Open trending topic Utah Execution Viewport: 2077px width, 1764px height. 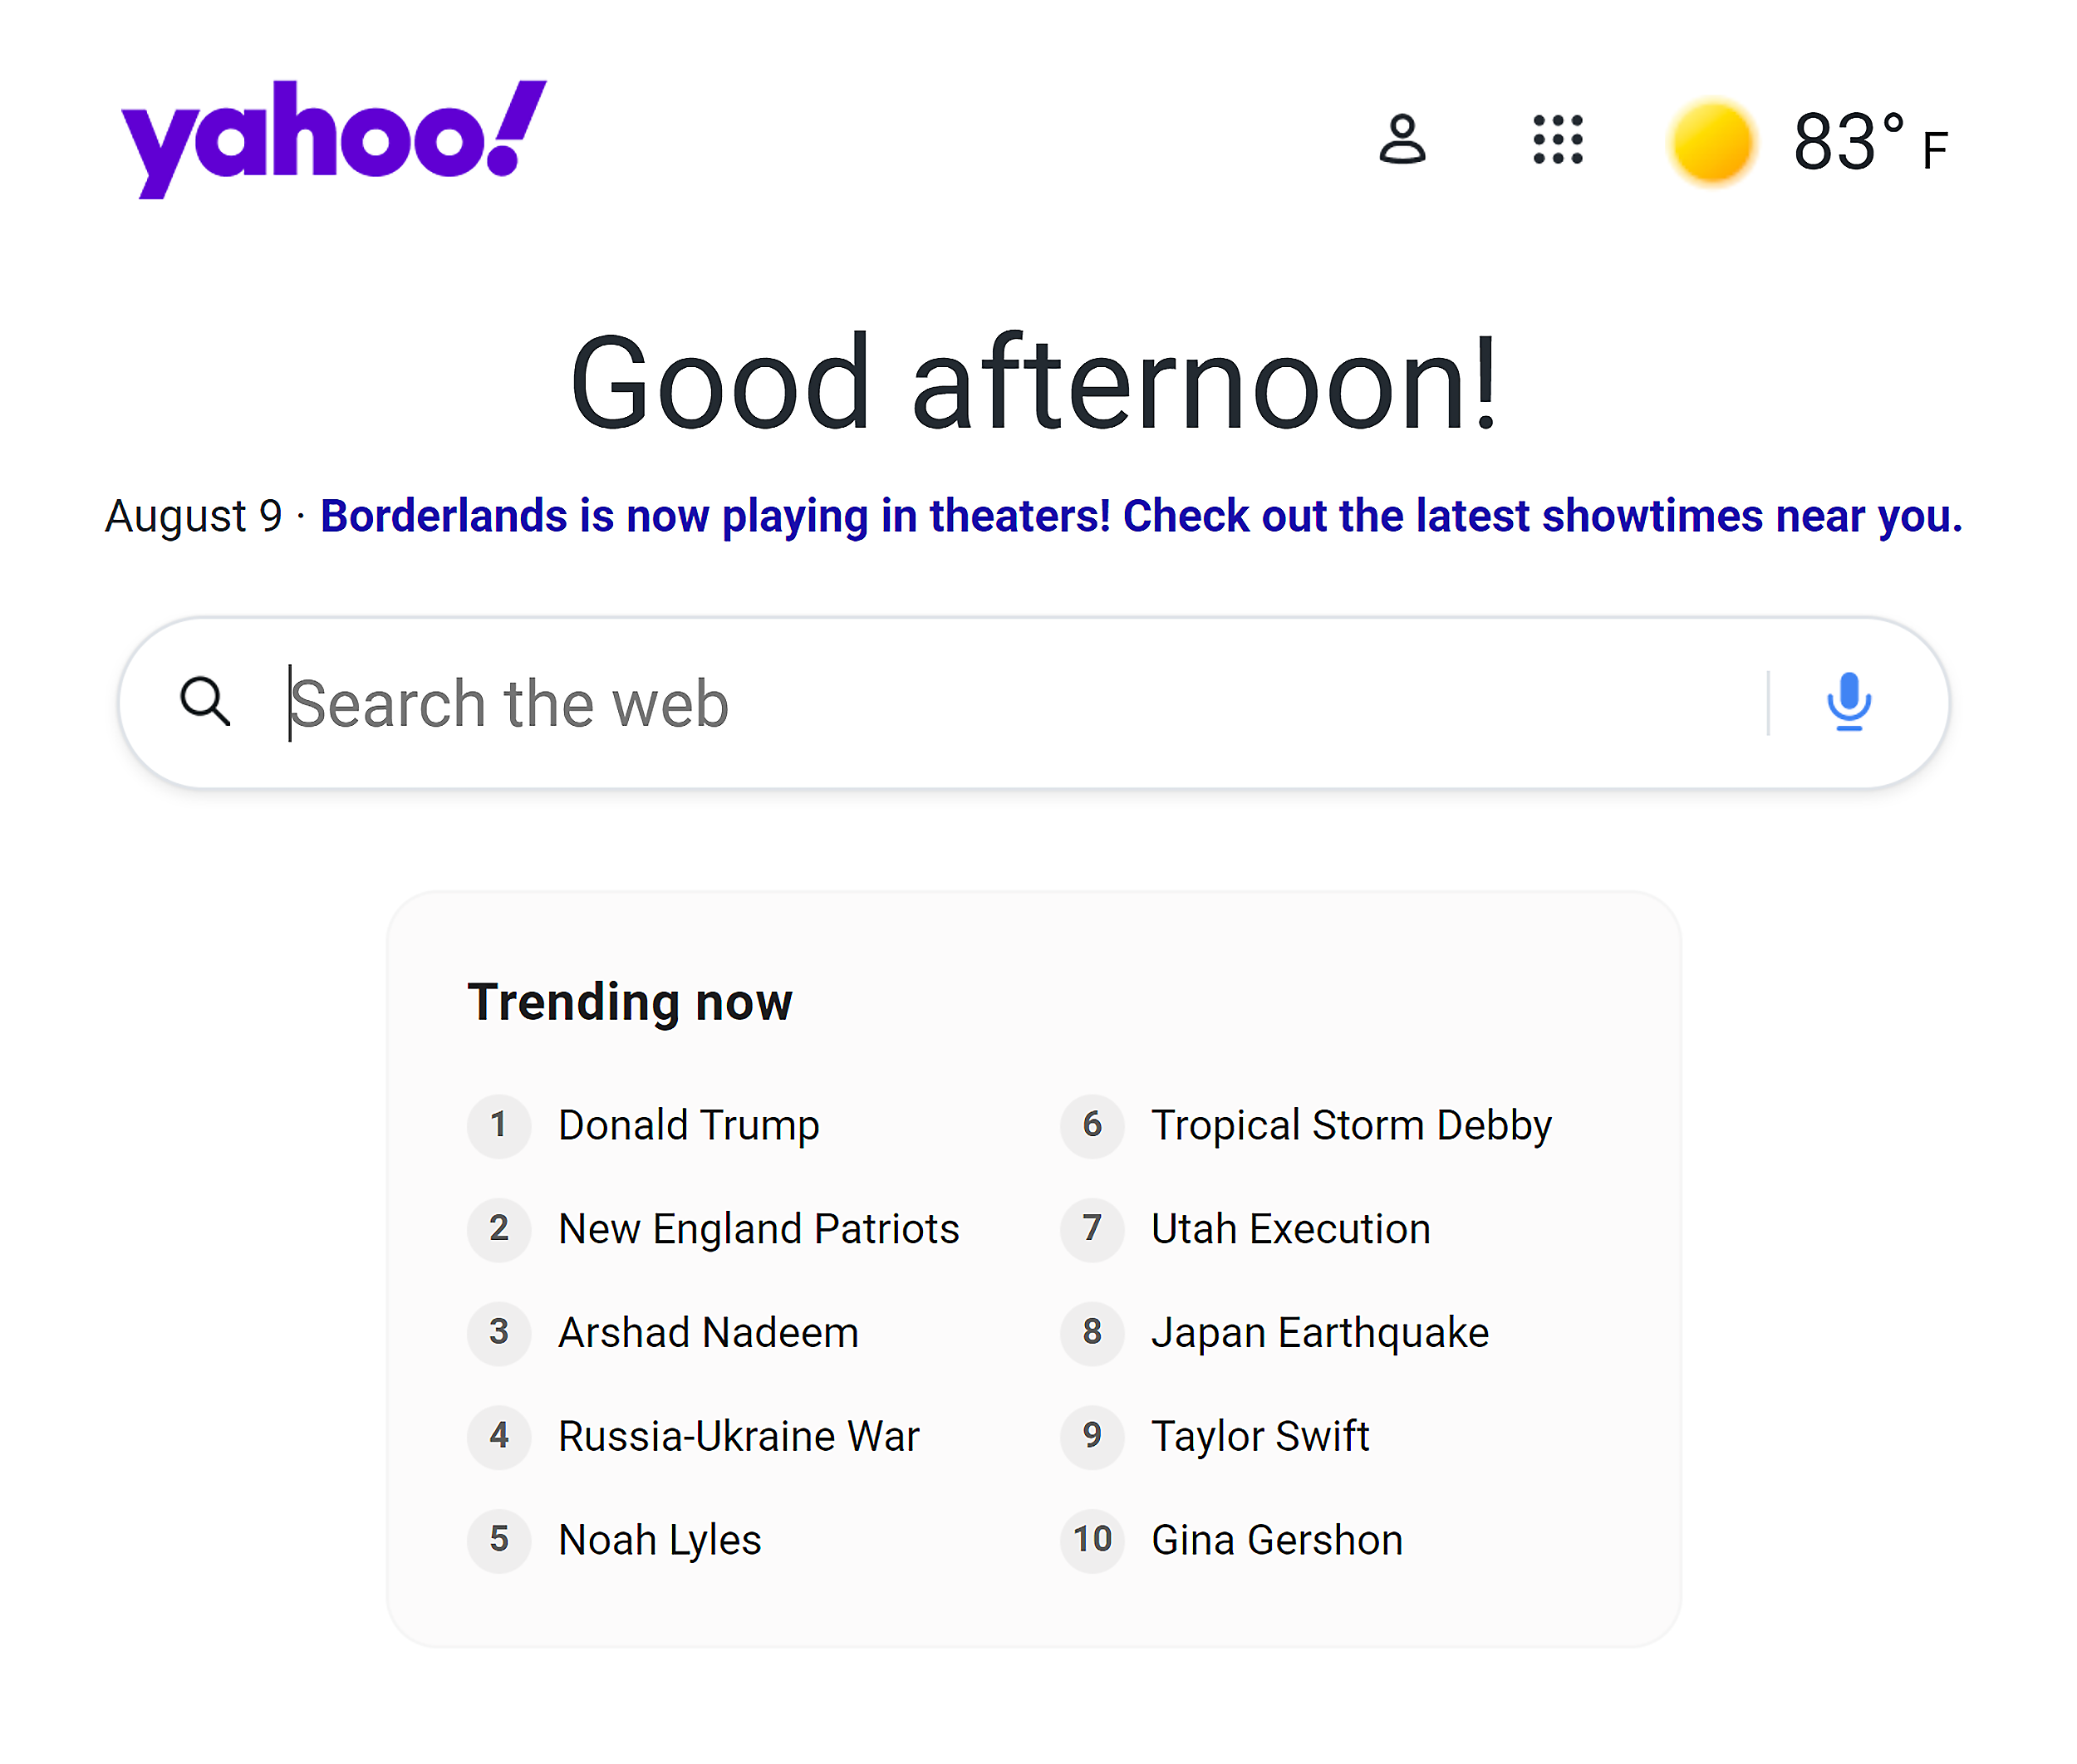pyautogui.click(x=1290, y=1228)
